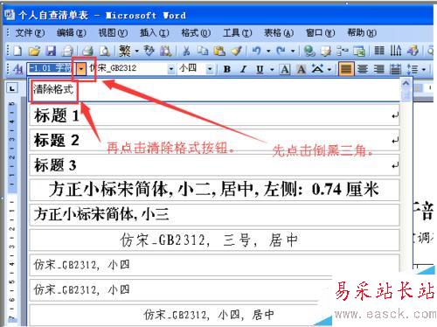Toggle Bold formatting
The image size is (437, 327).
pyautogui.click(x=227, y=69)
